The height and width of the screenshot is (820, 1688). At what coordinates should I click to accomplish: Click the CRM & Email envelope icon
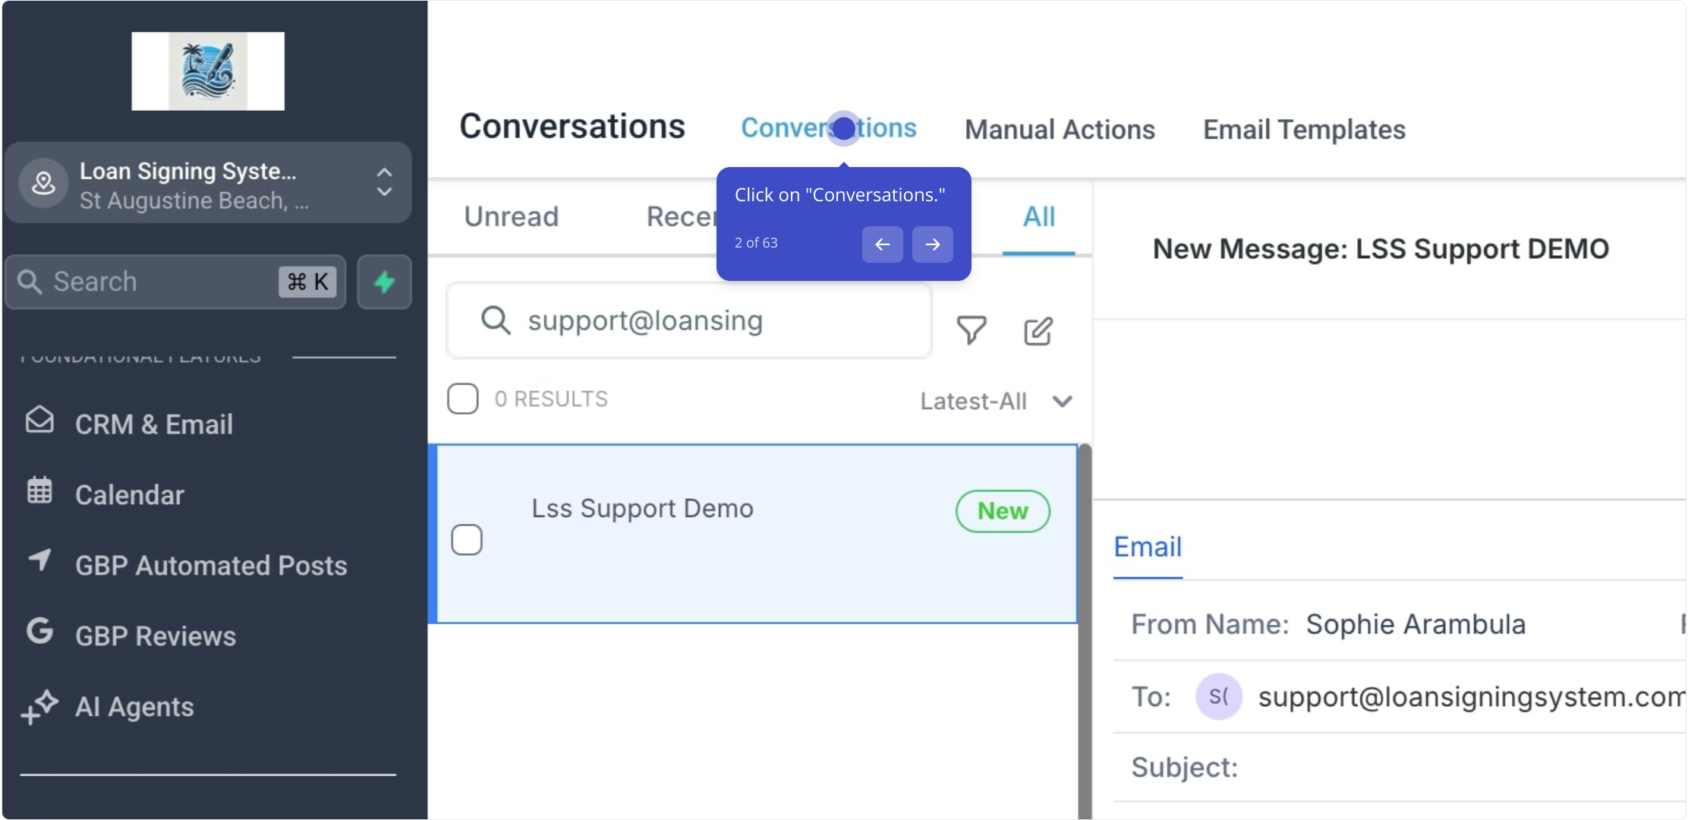pyautogui.click(x=39, y=420)
